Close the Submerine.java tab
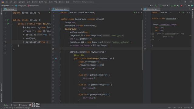The image size is (194, 109). [x=159, y=9]
